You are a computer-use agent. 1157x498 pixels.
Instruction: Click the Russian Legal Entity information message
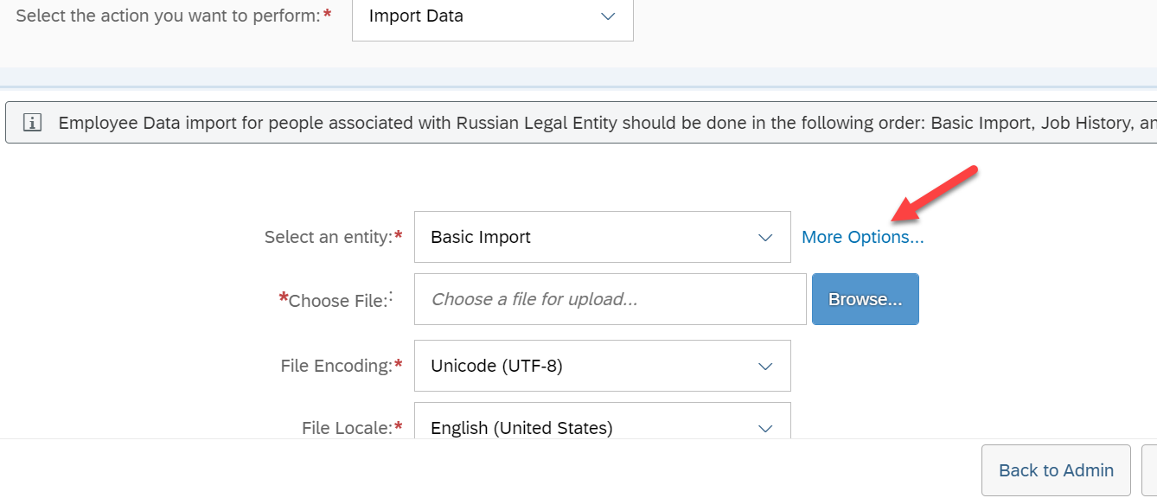[x=581, y=123]
